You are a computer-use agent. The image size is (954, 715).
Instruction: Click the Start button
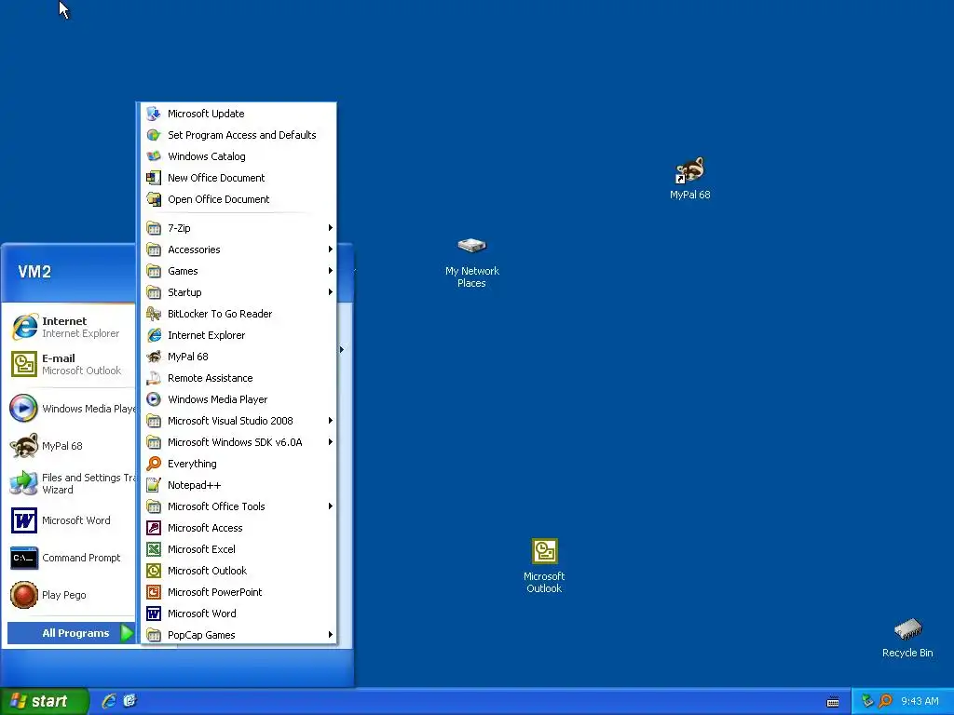[44, 701]
